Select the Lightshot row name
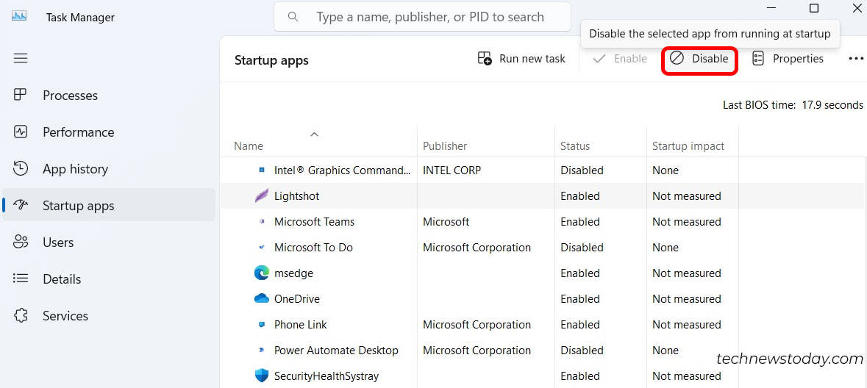 tap(297, 195)
